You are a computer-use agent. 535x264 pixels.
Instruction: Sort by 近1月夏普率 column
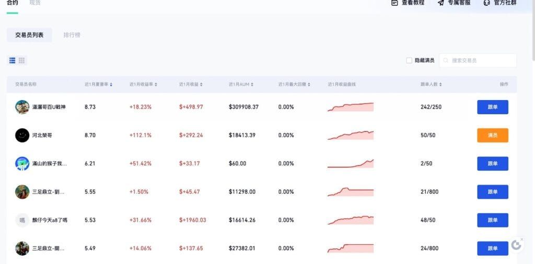pos(111,85)
